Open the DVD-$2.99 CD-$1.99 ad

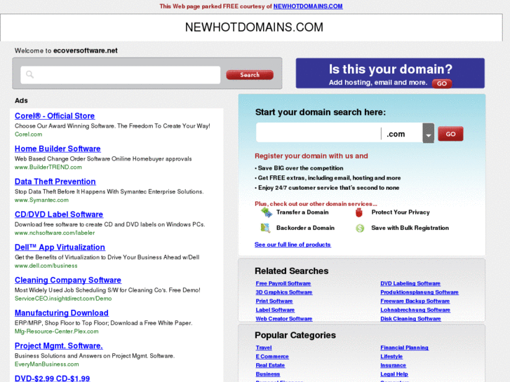[x=52, y=378]
